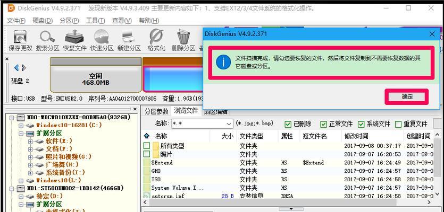Click the drive icon beside Windows10-16281(C:)

(30, 125)
